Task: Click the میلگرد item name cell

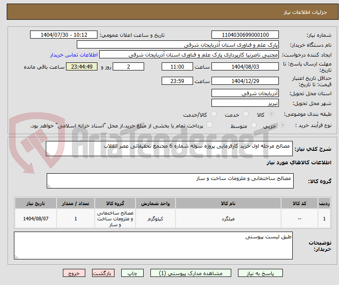Action: click(228, 219)
